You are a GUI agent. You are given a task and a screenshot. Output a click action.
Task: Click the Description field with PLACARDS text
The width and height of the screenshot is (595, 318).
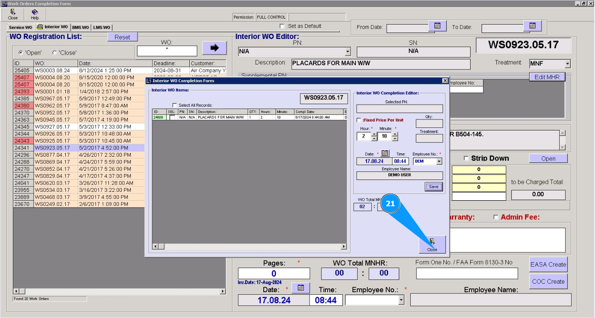coord(381,64)
